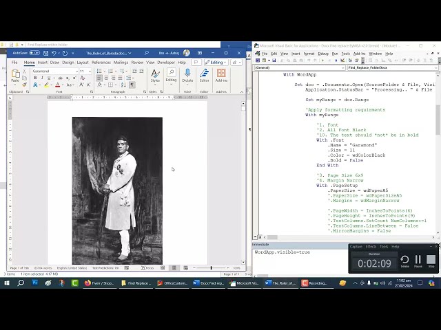Image resolution: width=441 pixels, height=330 pixels.
Task: Collapse the Word ribbon
Action: (242, 91)
